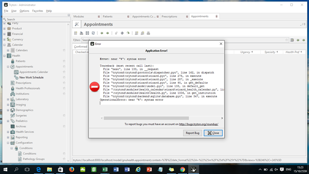The height and width of the screenshot is (174, 309).
Task: Click the Specialty column header
Action: (271, 52)
